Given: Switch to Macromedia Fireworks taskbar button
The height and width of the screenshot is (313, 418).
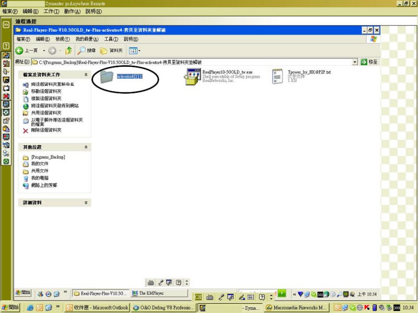Looking at the screenshot, I should 297,308.
